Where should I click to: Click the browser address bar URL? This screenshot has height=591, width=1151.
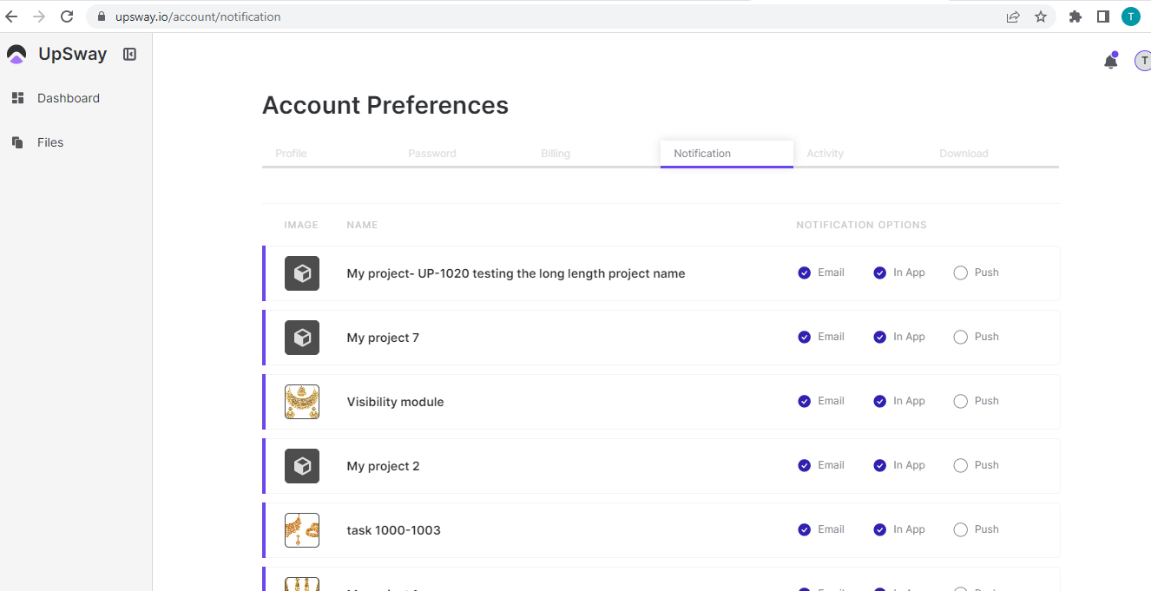point(198,16)
